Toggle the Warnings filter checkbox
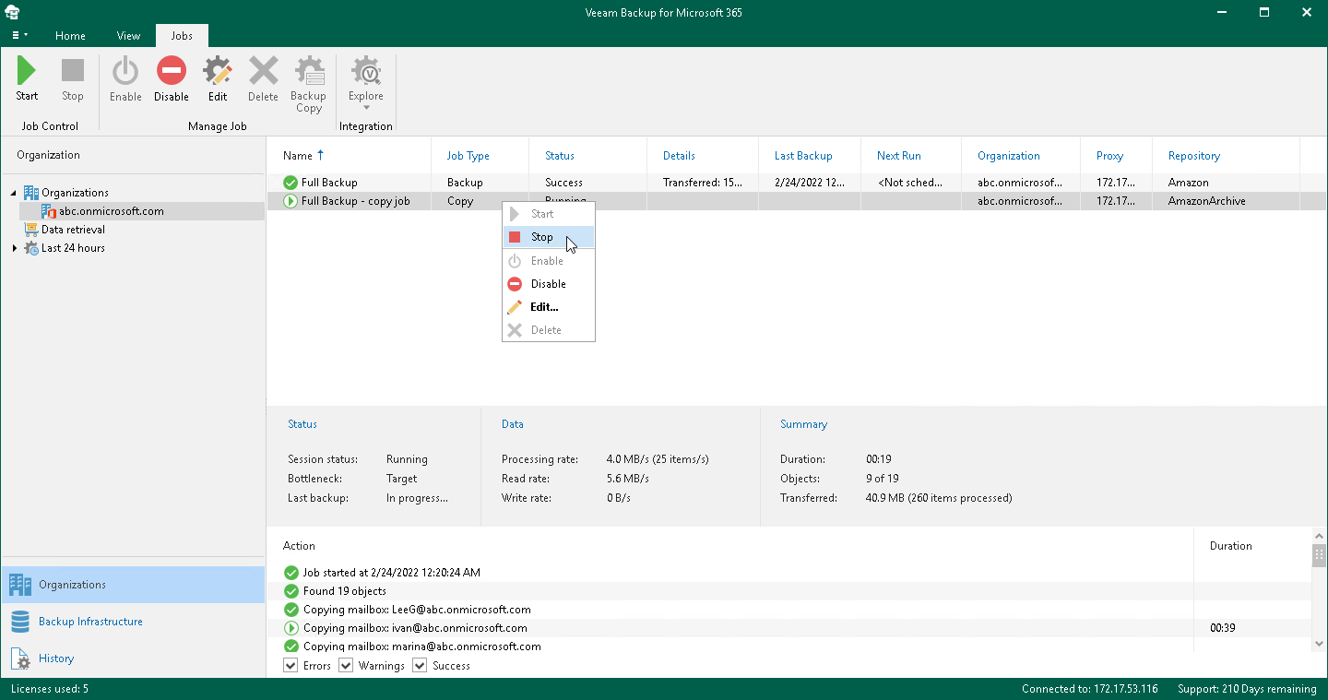Screen dimensions: 1328x700 (x=346, y=666)
